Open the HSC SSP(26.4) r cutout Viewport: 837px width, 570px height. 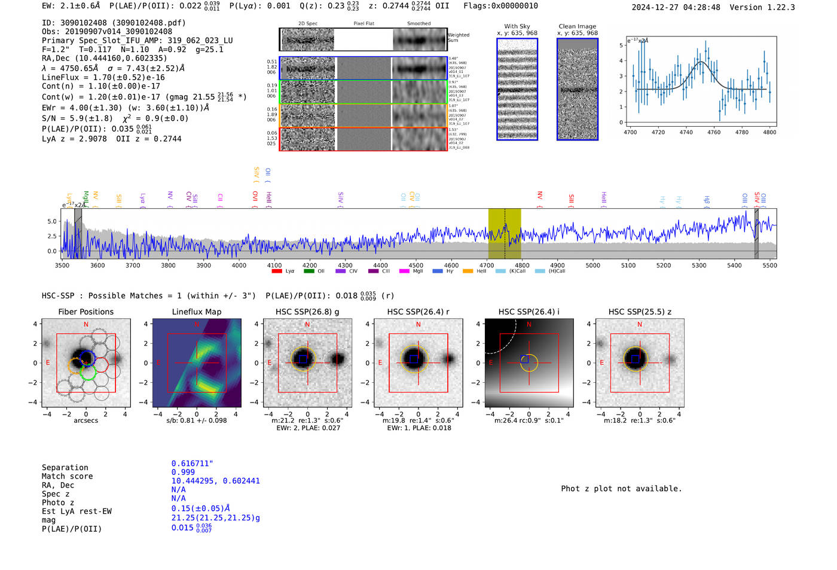418,363
